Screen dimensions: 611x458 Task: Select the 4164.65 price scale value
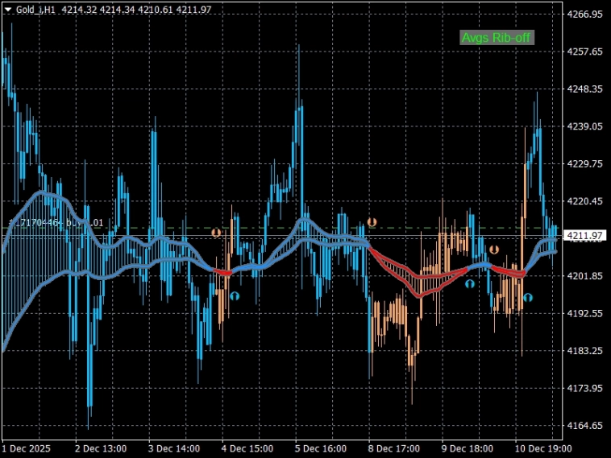click(x=585, y=426)
